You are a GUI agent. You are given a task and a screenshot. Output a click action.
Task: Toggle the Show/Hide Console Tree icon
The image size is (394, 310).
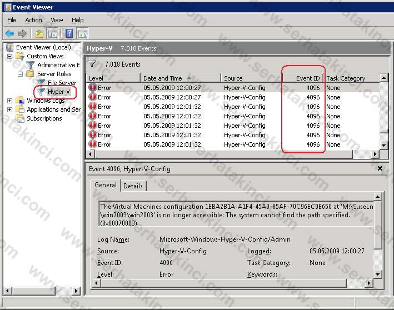click(x=53, y=33)
